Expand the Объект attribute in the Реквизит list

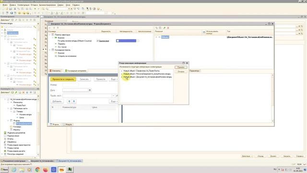click(156, 37)
